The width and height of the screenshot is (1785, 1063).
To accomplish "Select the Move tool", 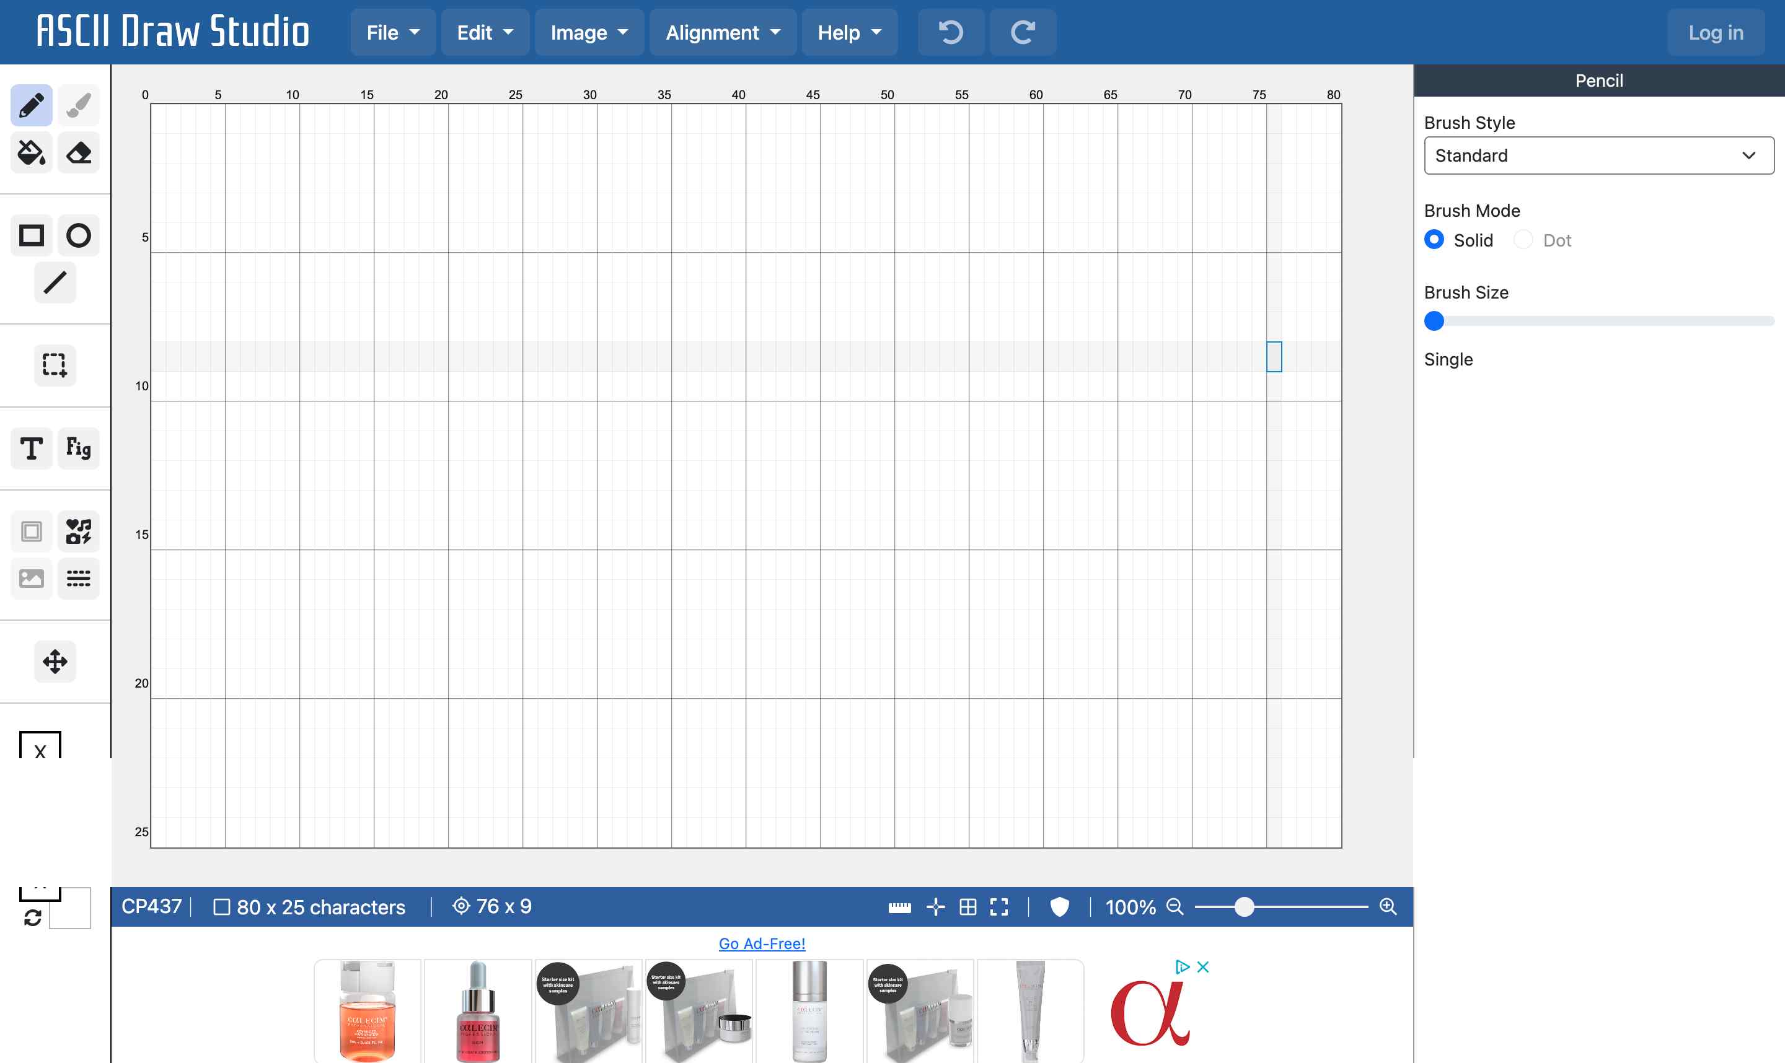I will click(55, 661).
